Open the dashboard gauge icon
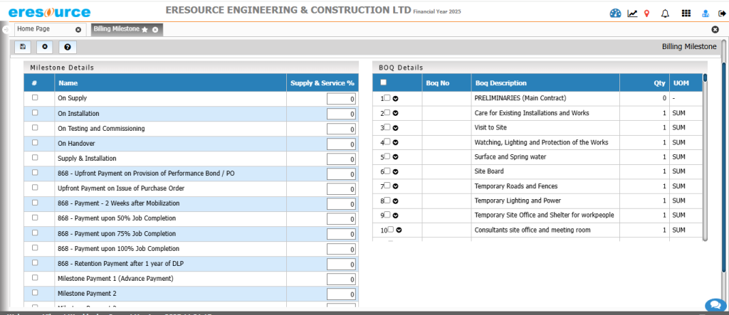 tap(616, 14)
